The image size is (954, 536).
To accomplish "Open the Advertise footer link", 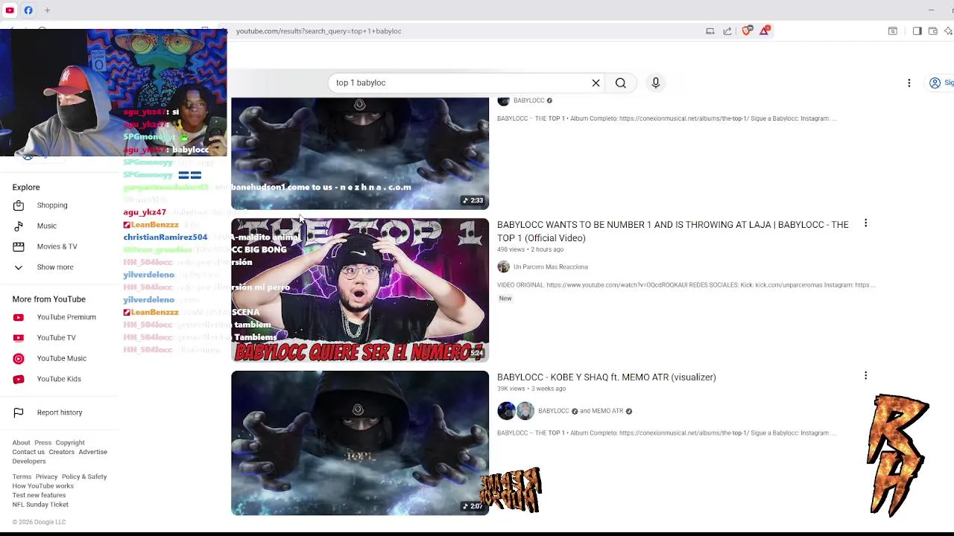I will (x=92, y=452).
